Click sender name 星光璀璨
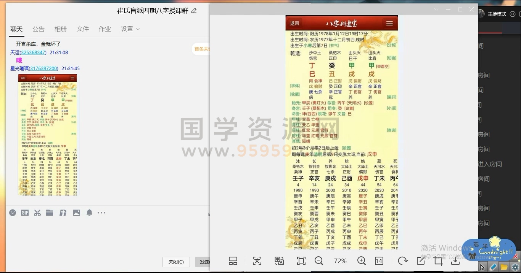 tap(19, 68)
